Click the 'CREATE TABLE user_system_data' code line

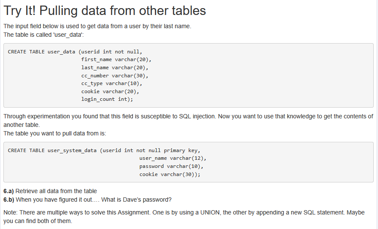tap(104, 150)
